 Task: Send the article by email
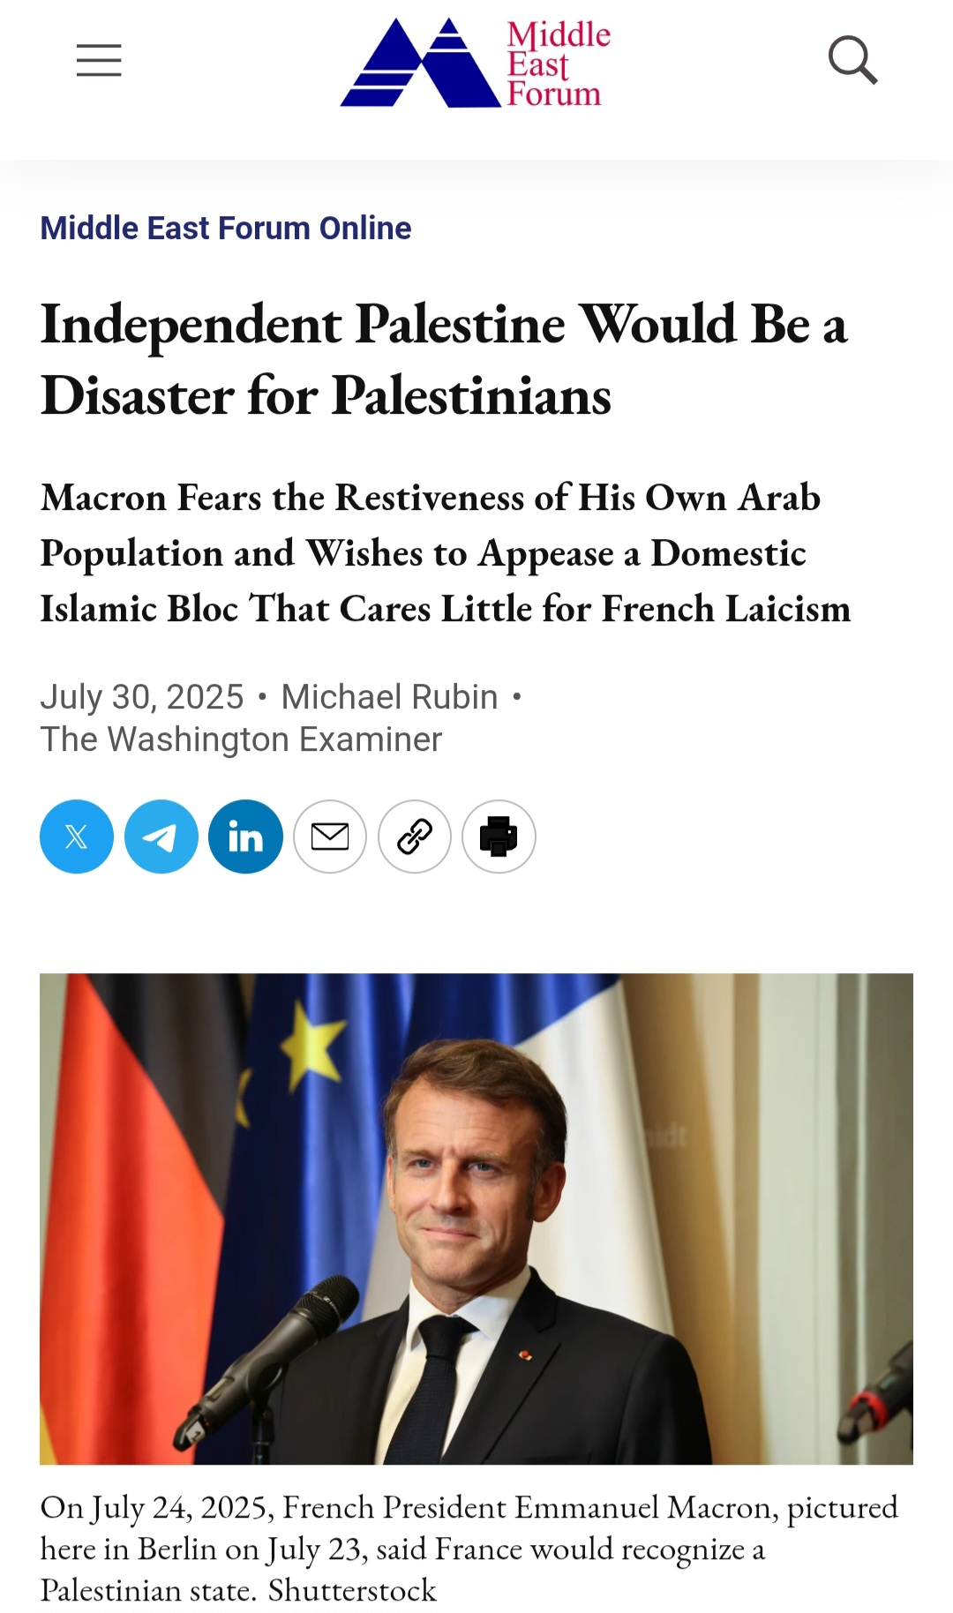330,837
